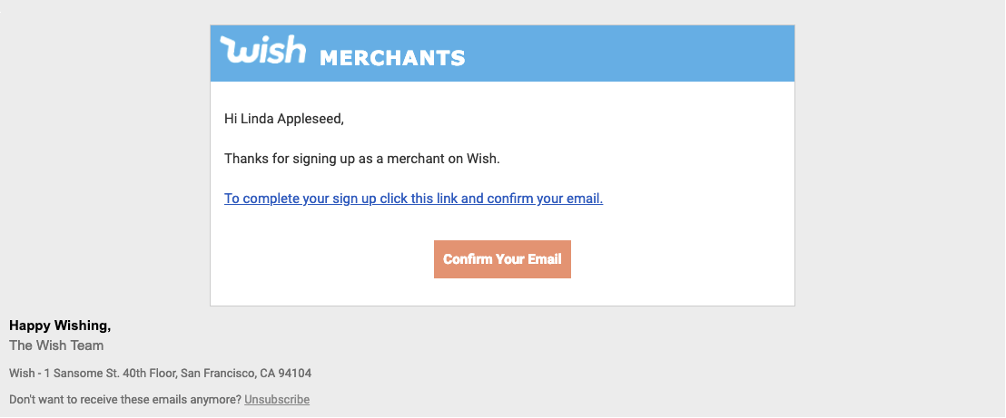Click the MERCHANTS header text
The width and height of the screenshot is (1006, 418).
392,58
